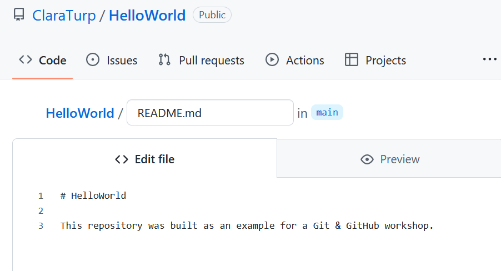Open the Projects tab

click(375, 60)
